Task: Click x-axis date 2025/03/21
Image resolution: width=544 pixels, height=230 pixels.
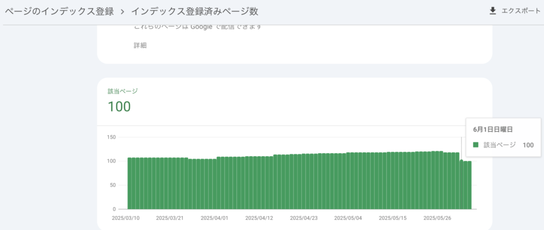Action: pos(170,218)
